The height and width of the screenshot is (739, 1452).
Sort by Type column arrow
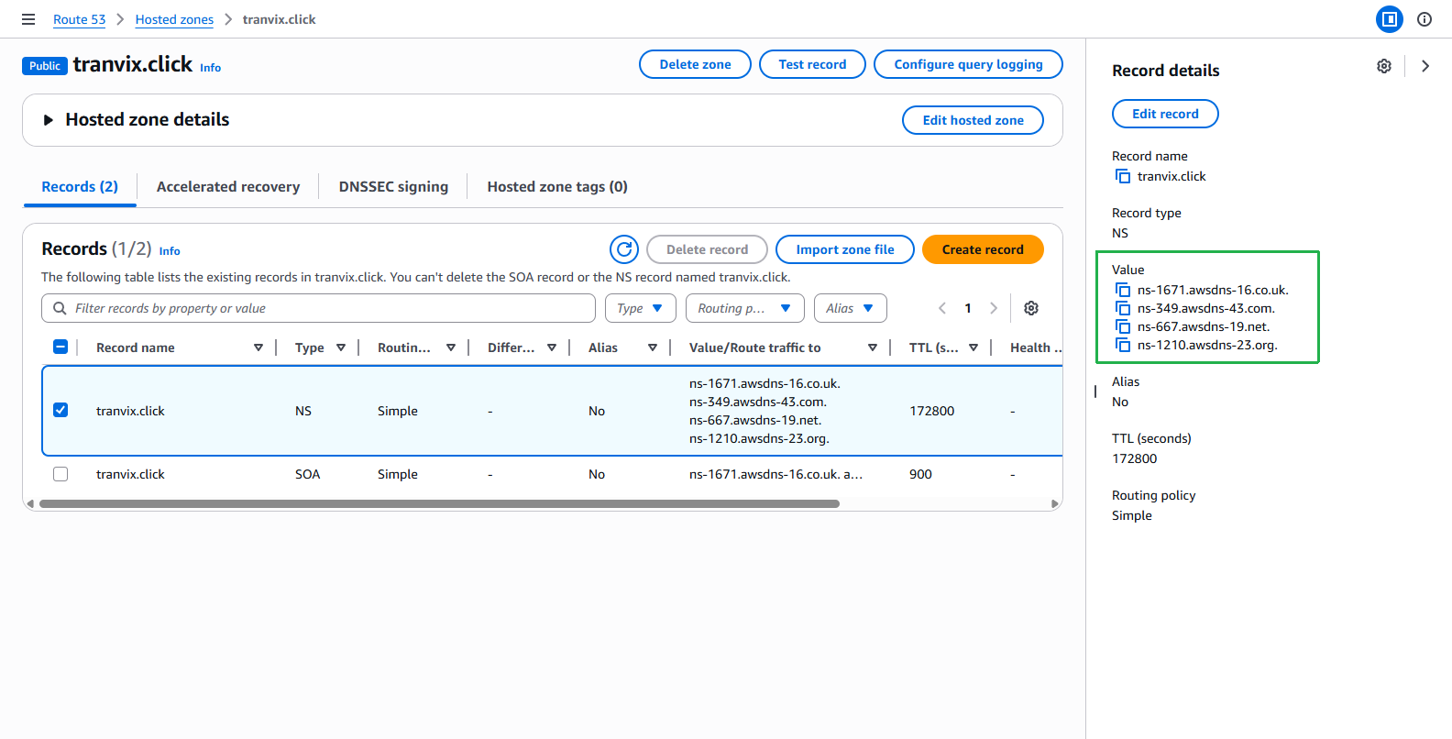coord(341,347)
